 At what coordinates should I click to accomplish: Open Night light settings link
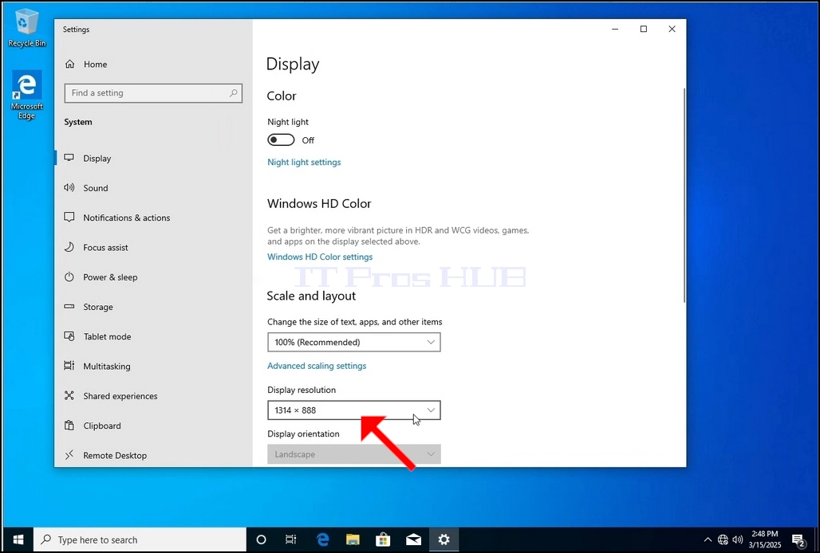point(304,162)
